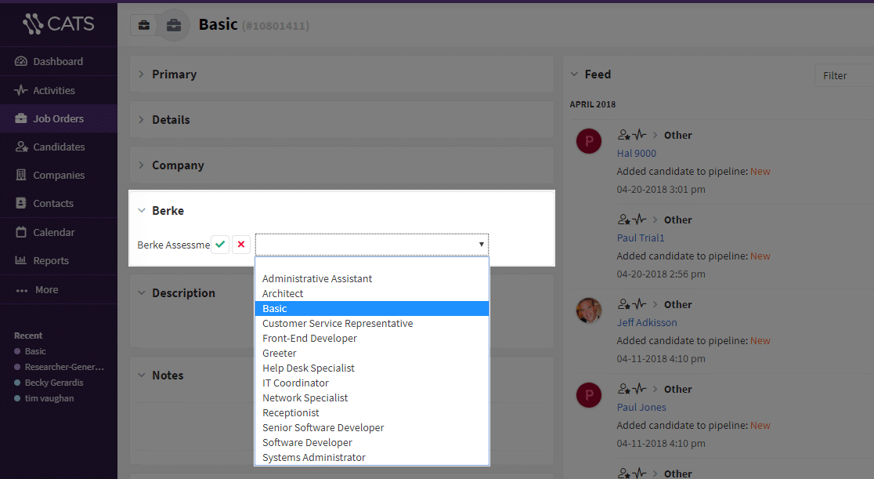Click the avatar beside Hal 9000
874x479 pixels.
[589, 141]
